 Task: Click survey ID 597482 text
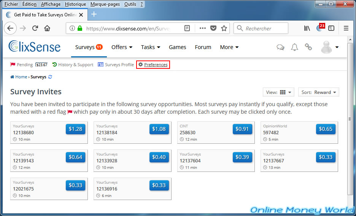pyautogui.click(x=271, y=132)
